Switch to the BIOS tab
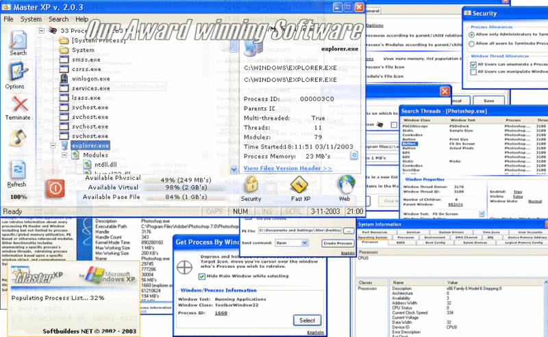Screen dimensions: 548x337 pos(401,243)
